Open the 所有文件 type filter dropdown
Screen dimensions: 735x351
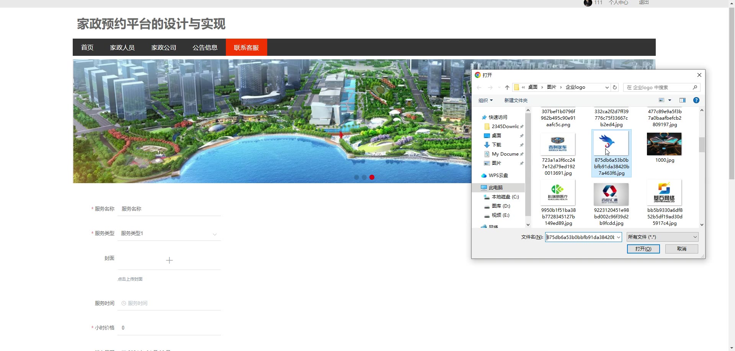(662, 237)
